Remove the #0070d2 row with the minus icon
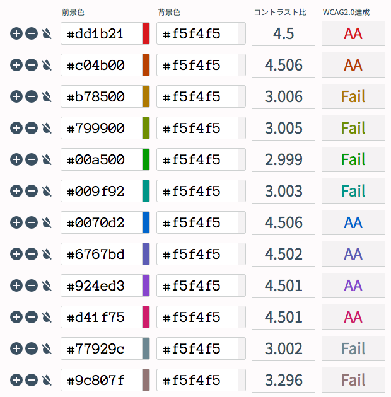This screenshot has width=391, height=397. [x=32, y=222]
